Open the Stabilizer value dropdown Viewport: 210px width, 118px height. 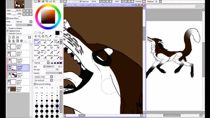coord(160,1)
